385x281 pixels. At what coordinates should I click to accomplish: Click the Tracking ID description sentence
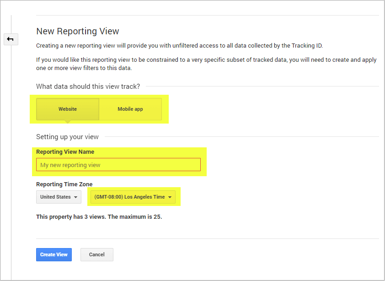click(x=180, y=46)
